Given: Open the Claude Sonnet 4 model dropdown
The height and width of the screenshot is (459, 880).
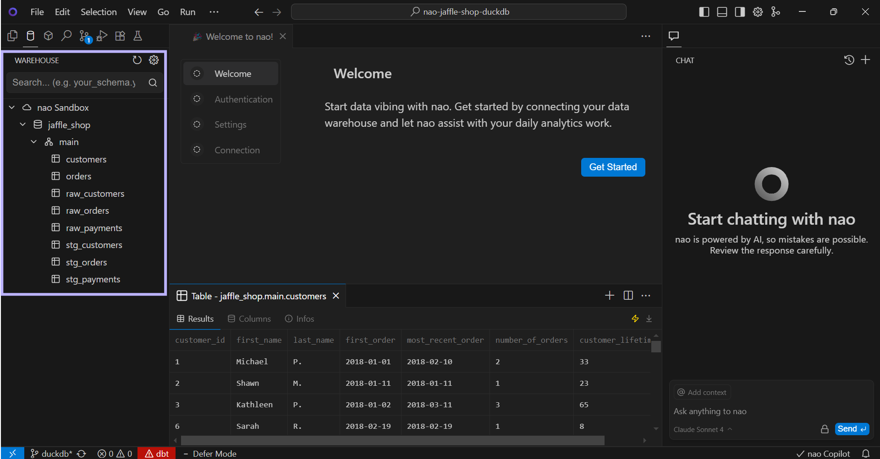Looking at the screenshot, I should pyautogui.click(x=703, y=429).
